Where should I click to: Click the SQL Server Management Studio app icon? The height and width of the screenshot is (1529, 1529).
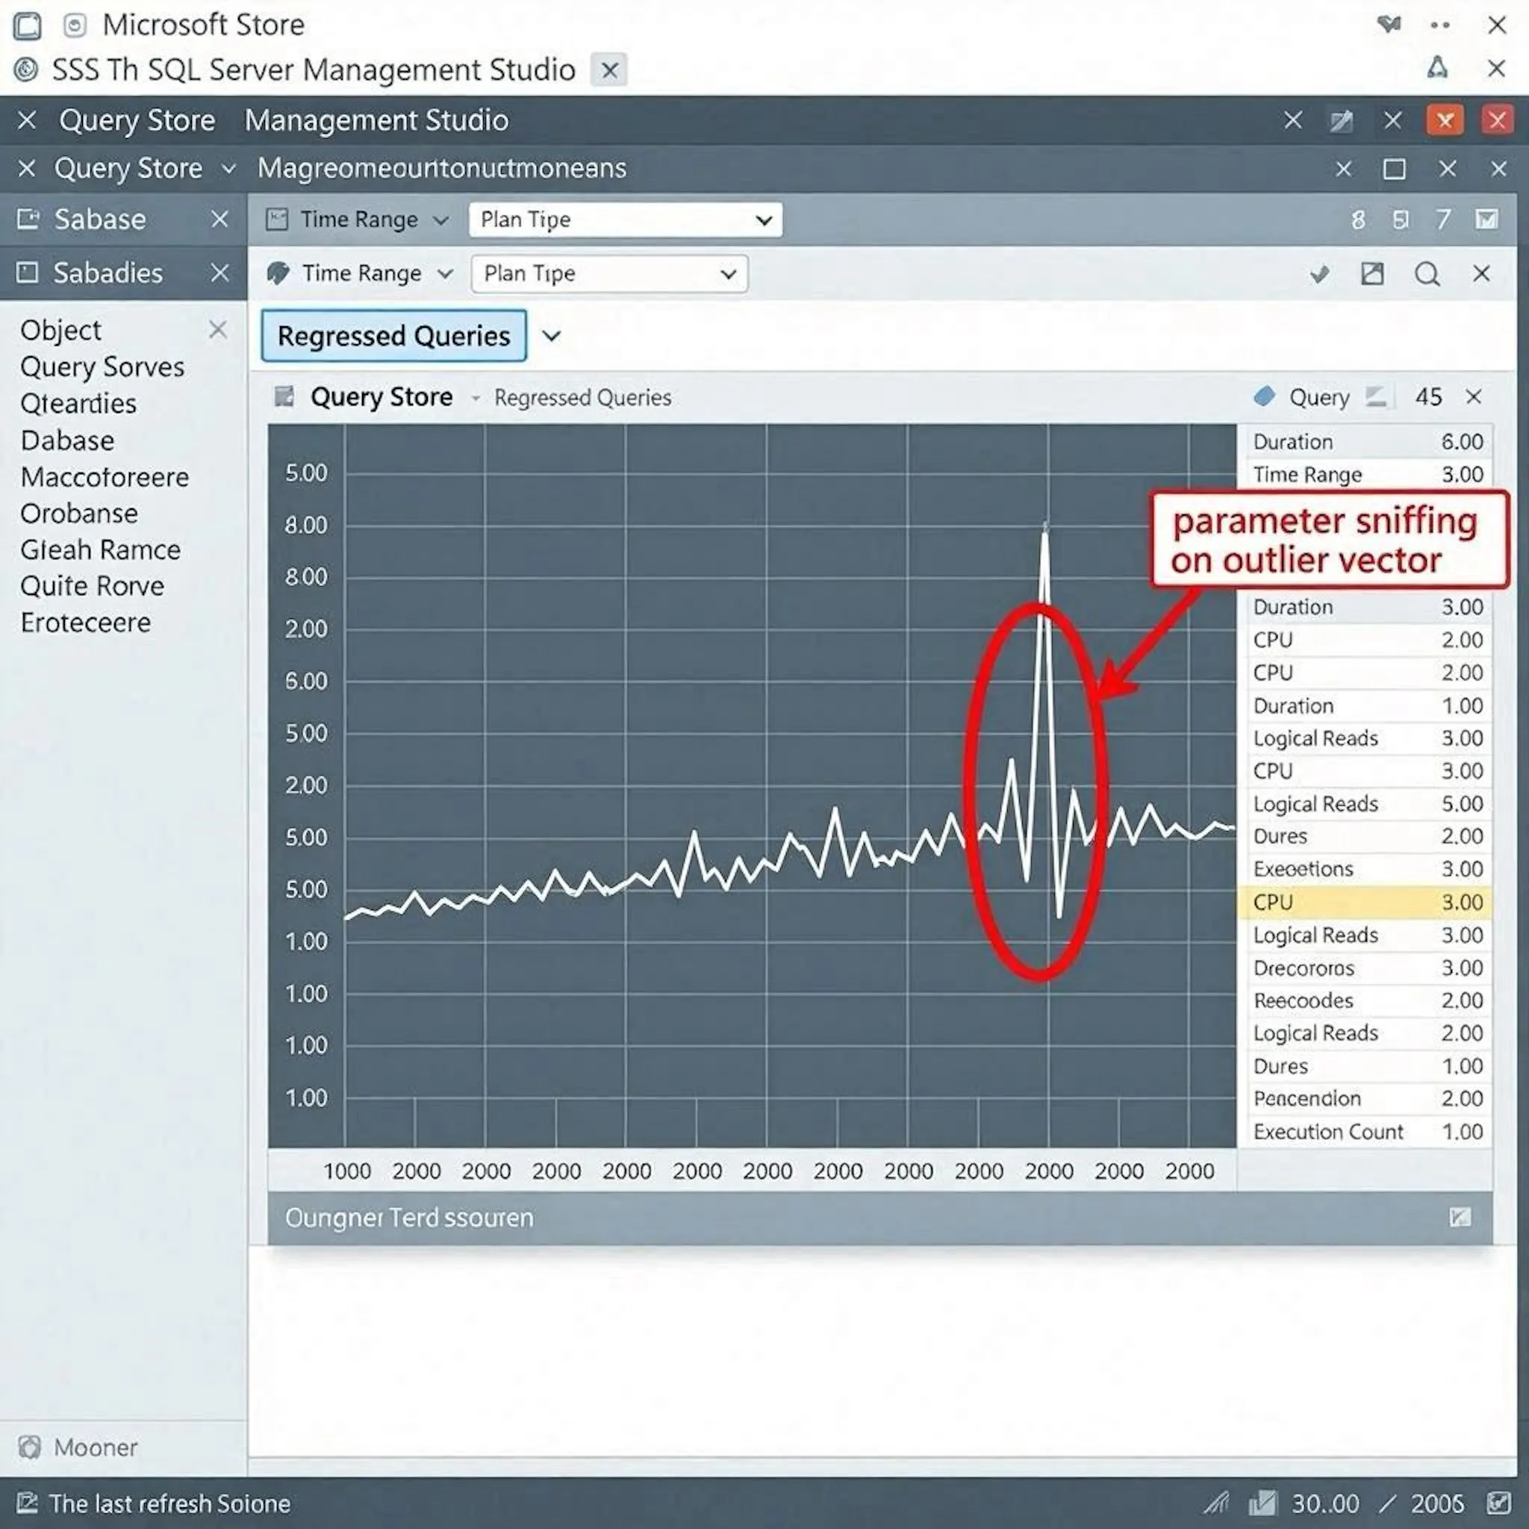(x=26, y=69)
